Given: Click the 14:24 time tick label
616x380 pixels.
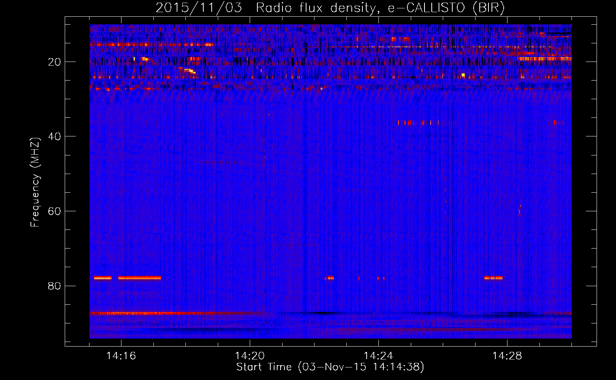Looking at the screenshot, I should coord(378,356).
